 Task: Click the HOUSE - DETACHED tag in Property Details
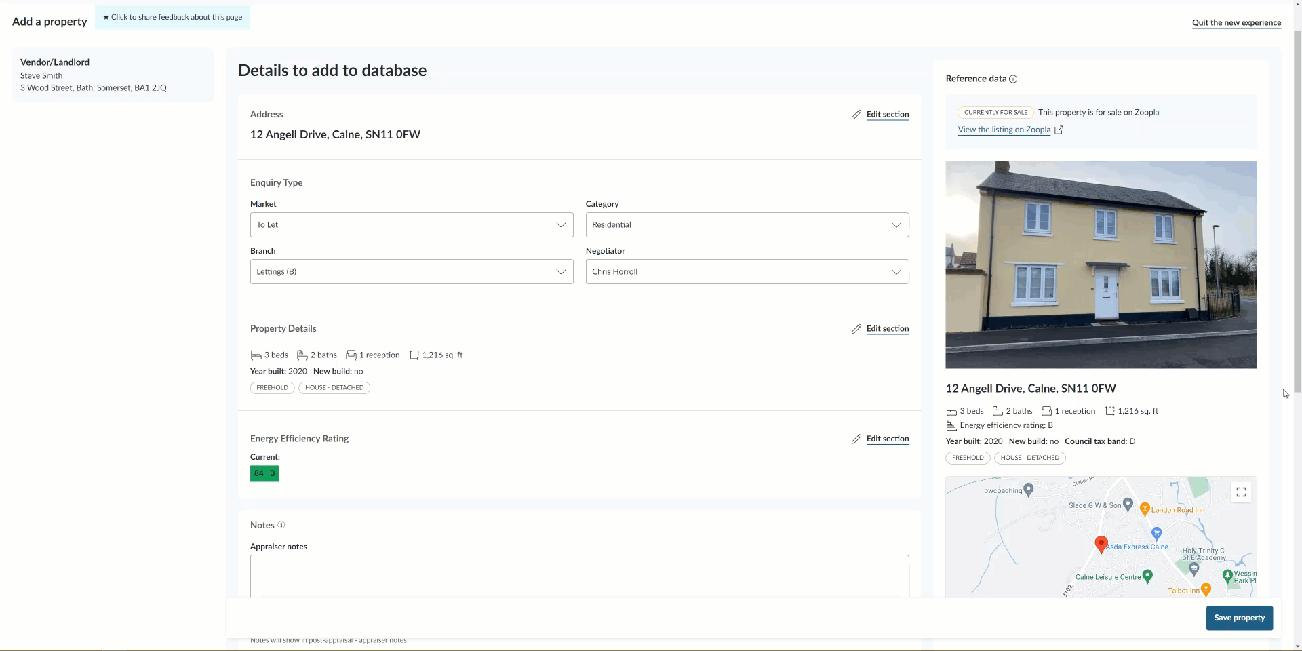coord(334,388)
